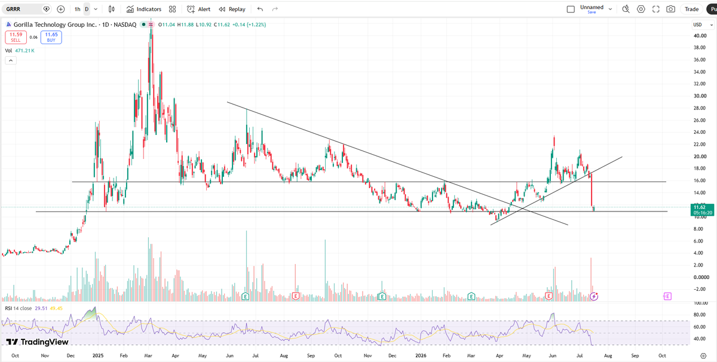
Task: Open the candlestick chart style menu
Action: pyautogui.click(x=112, y=9)
